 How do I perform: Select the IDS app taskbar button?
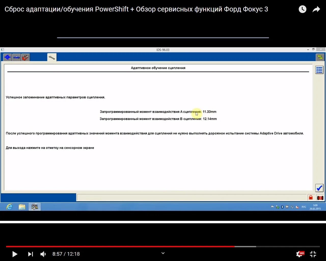pos(35,207)
